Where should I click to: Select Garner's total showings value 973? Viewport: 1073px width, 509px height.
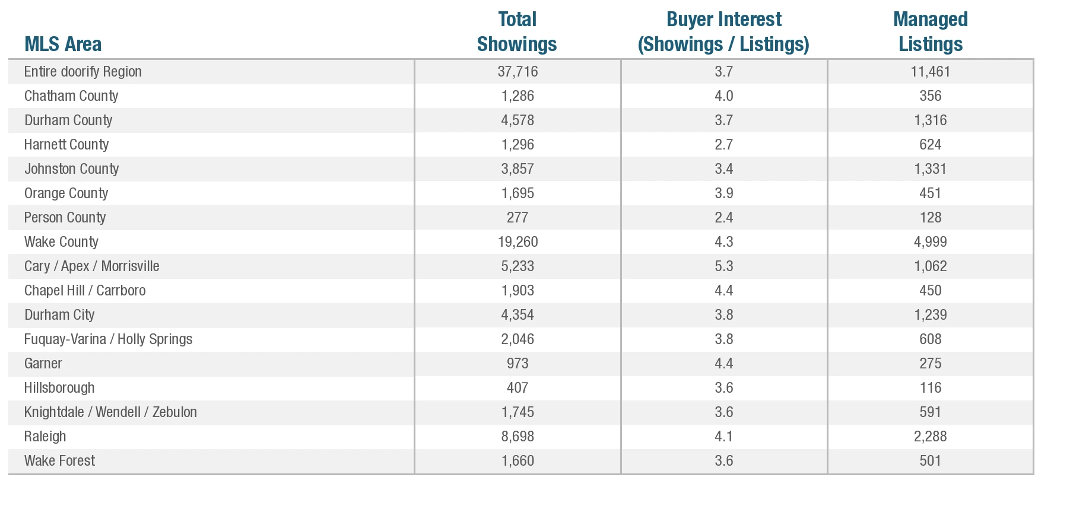pyautogui.click(x=518, y=364)
